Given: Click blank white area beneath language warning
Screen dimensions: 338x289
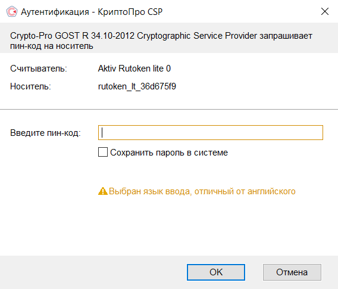Looking at the screenshot, I should click(x=169, y=225).
